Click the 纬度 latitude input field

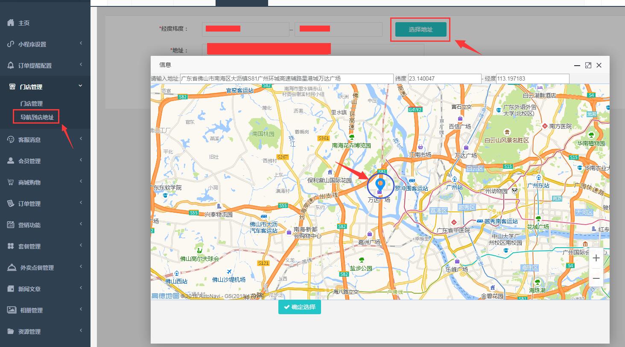click(x=444, y=78)
